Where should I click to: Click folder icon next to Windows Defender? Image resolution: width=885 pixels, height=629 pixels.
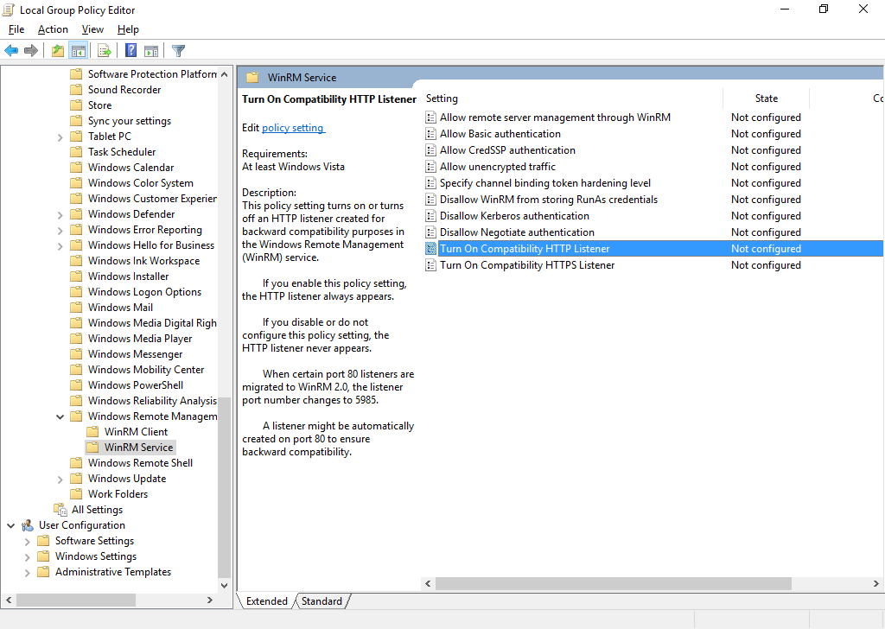pyautogui.click(x=76, y=214)
